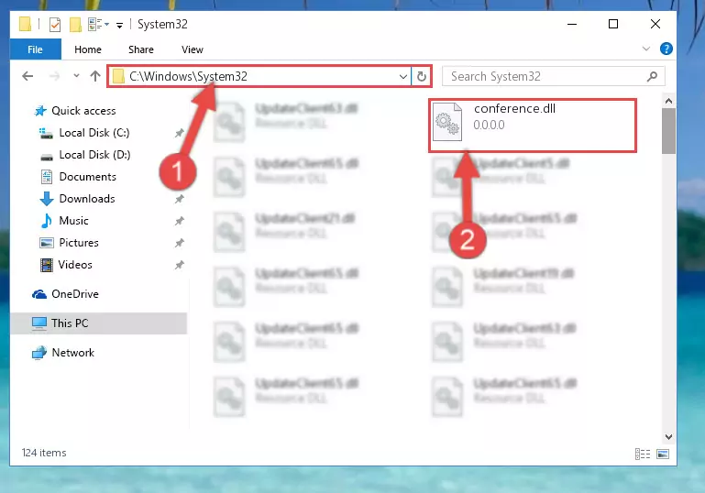The width and height of the screenshot is (705, 493).
Task: Click the vertical scrollbar thumb
Action: pos(668,131)
